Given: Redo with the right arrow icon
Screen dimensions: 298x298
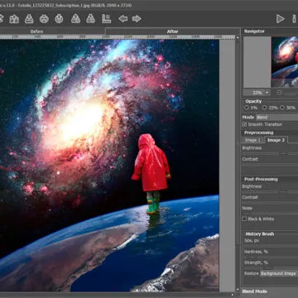Looking at the screenshot, I should coord(137,19).
